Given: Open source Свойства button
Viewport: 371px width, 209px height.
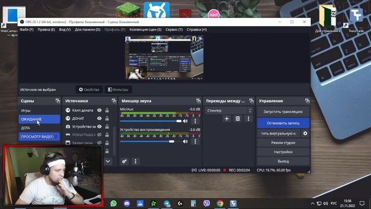Looking at the screenshot, I should click(x=89, y=89).
